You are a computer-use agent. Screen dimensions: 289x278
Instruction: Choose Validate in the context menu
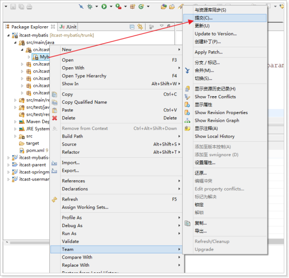coord(116,242)
